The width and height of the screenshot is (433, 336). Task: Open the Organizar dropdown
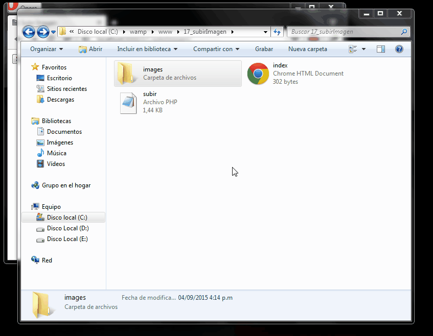(45, 49)
